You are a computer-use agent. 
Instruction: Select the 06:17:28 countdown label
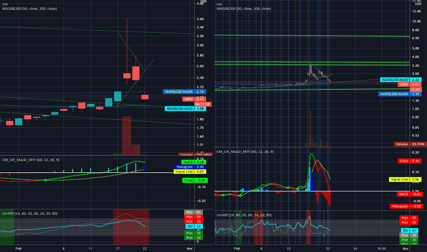click(x=203, y=104)
